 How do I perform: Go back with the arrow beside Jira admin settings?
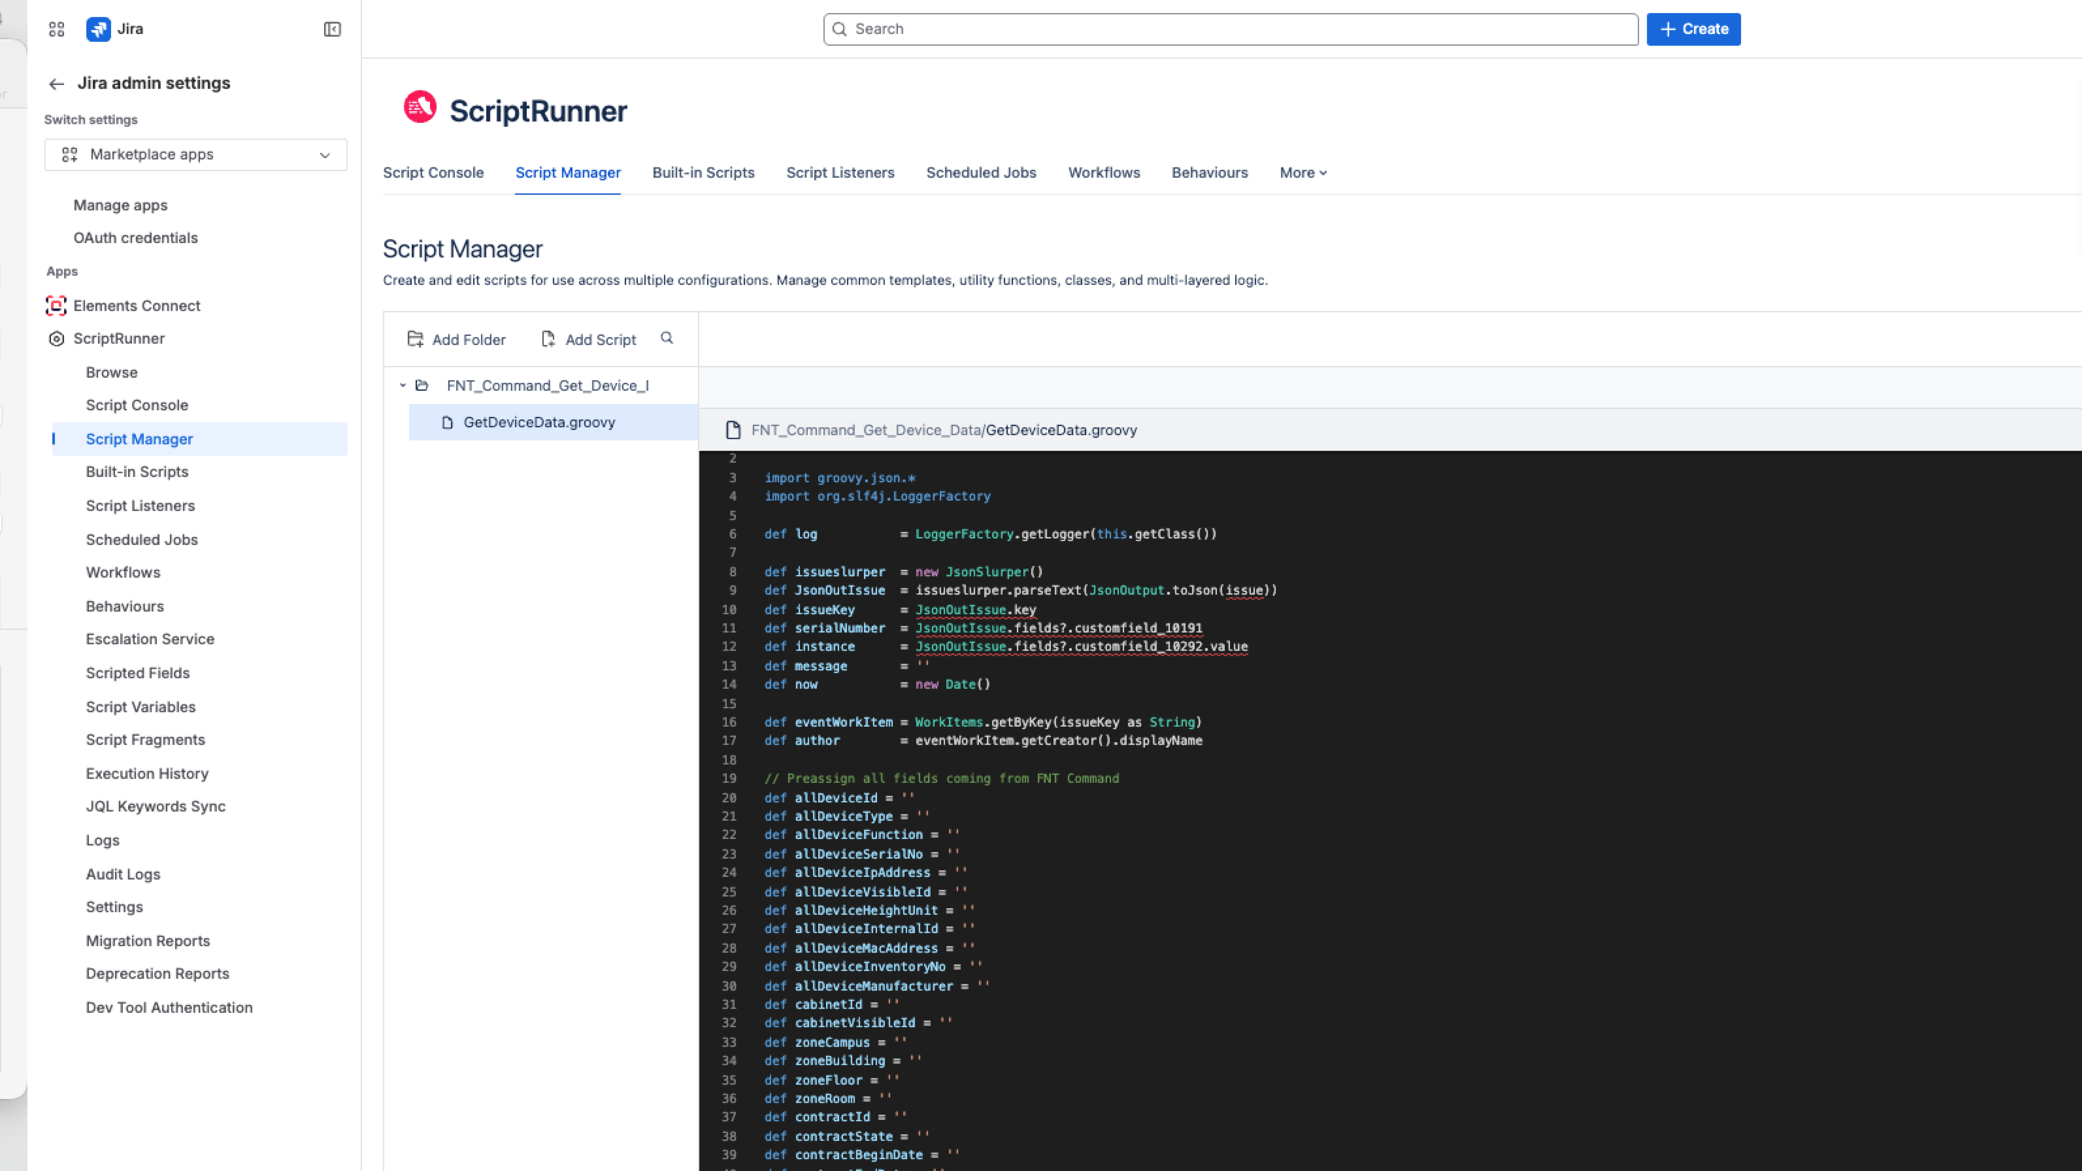(56, 83)
